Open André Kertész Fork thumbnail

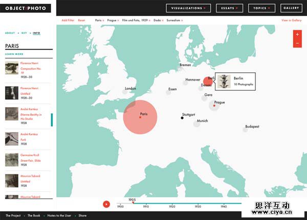coord(12,137)
